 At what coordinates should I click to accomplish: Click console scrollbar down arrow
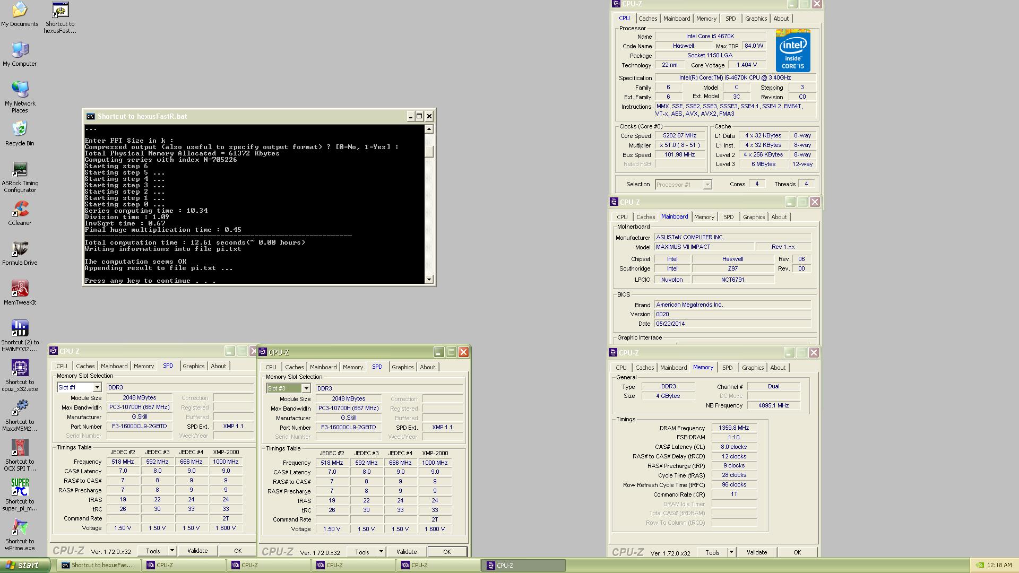point(429,280)
